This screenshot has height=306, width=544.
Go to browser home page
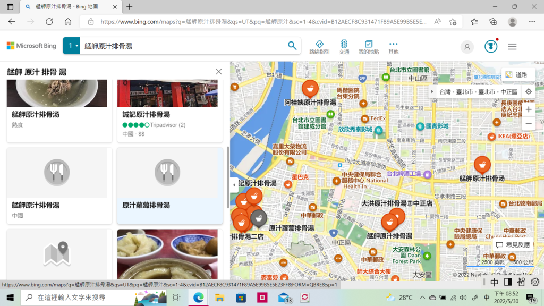coord(68,21)
